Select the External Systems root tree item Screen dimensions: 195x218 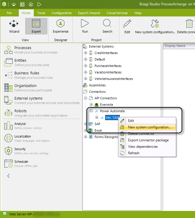point(101,46)
